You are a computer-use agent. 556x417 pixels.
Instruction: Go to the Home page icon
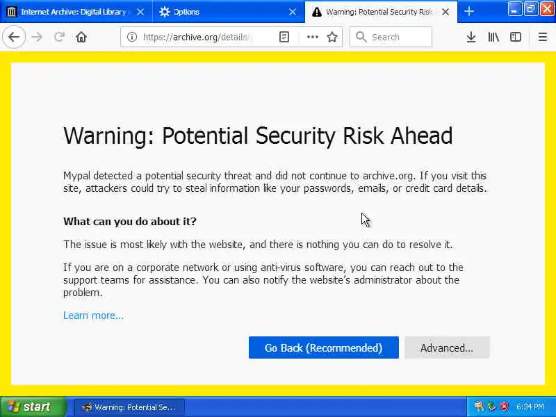click(81, 38)
